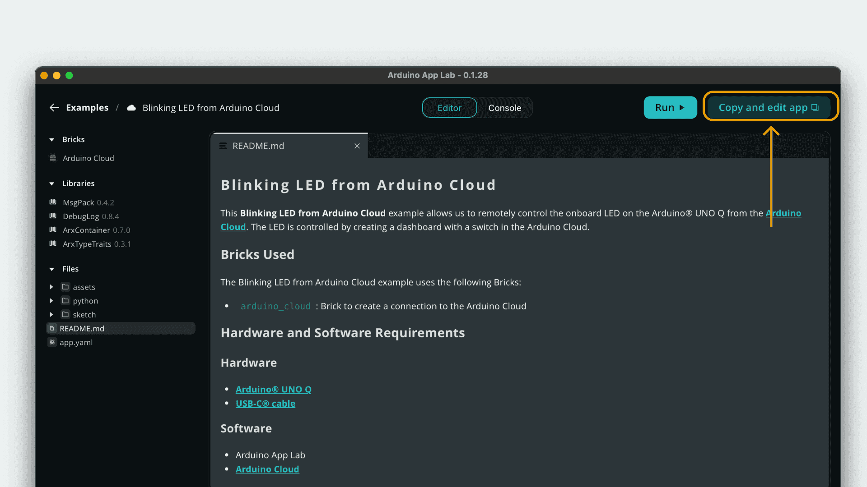
Task: Click the ArxContainer library book icon
Action: click(53, 230)
